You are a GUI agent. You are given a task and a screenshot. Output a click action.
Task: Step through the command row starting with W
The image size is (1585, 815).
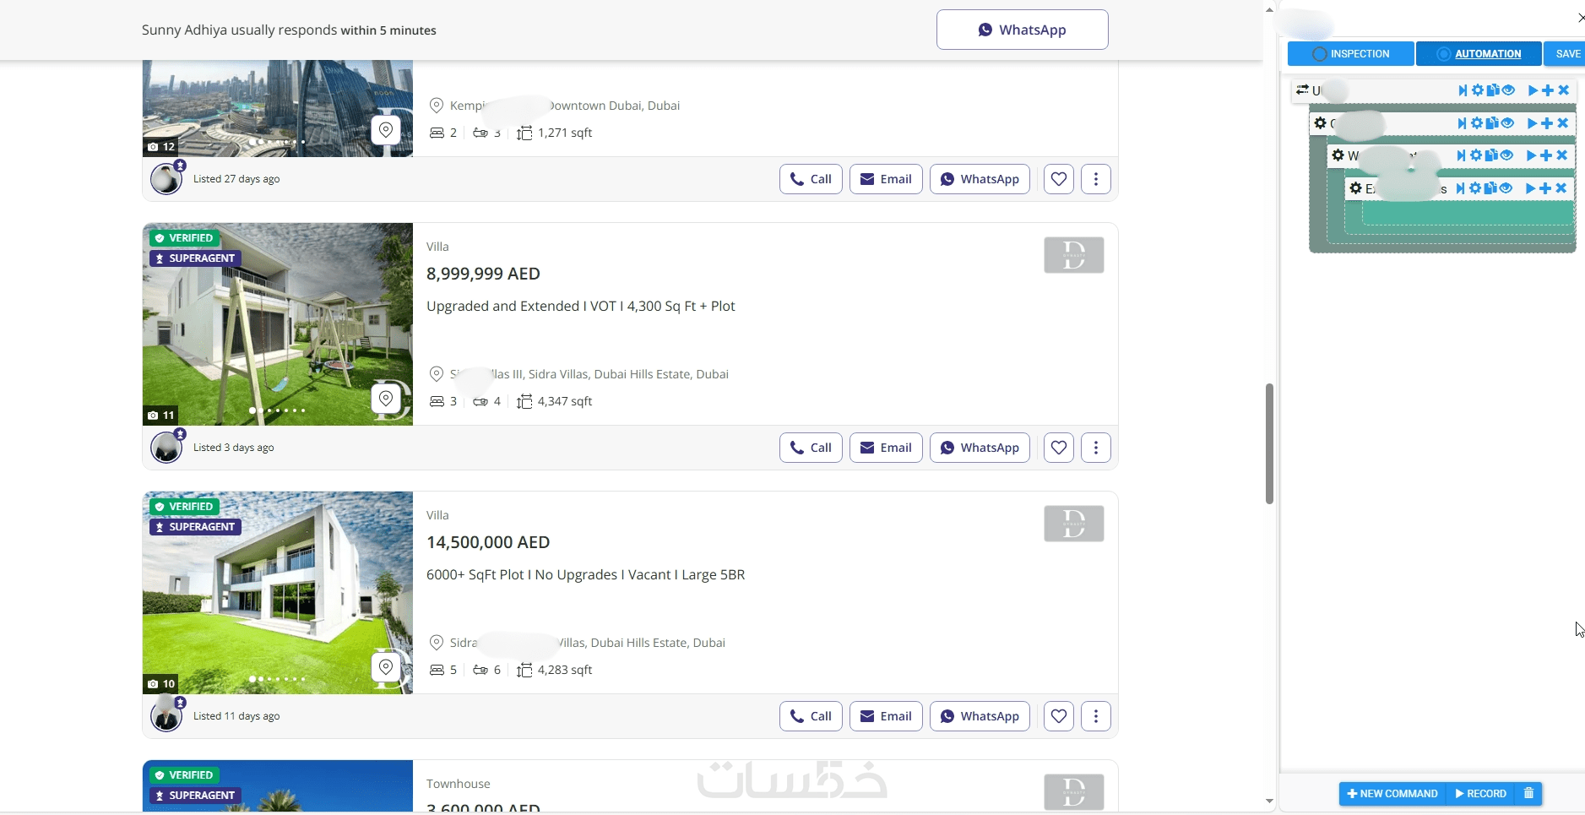(x=1461, y=155)
